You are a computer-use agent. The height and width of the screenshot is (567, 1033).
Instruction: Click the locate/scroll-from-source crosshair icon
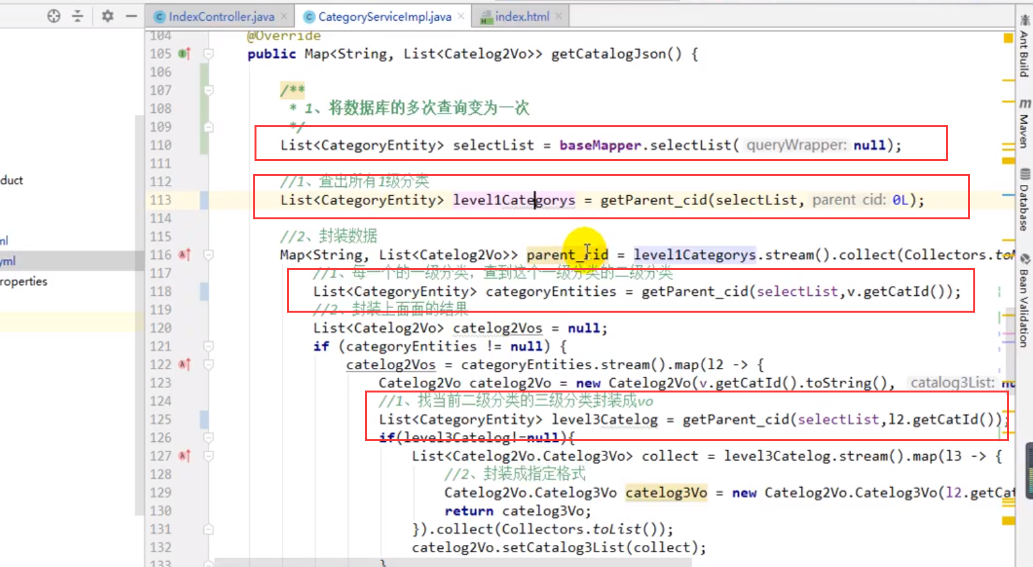point(54,16)
